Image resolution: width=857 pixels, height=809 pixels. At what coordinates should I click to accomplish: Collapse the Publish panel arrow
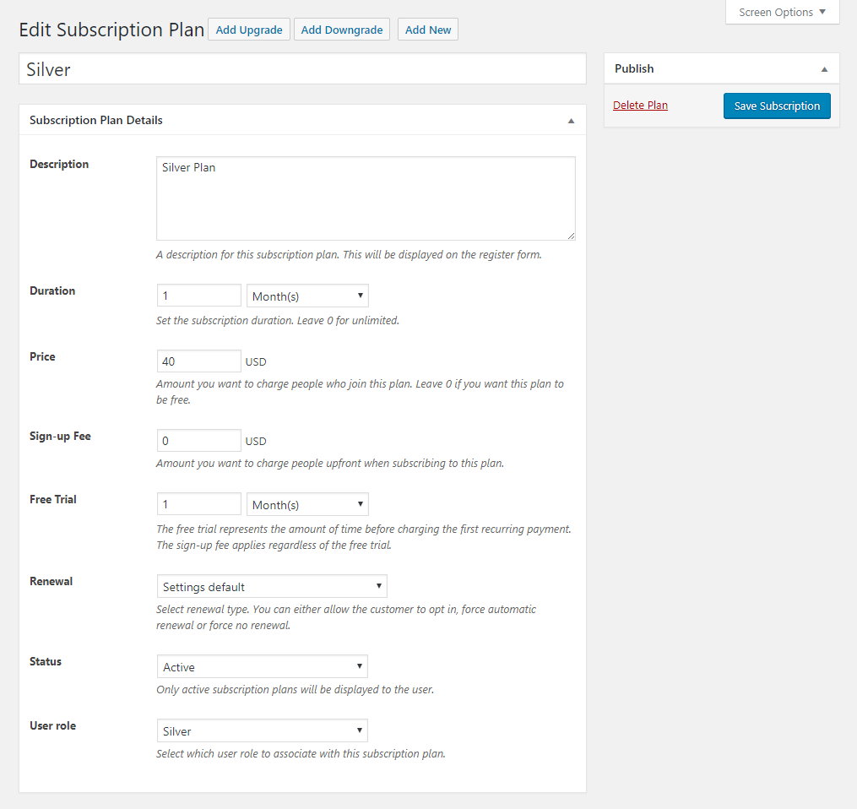click(x=824, y=69)
